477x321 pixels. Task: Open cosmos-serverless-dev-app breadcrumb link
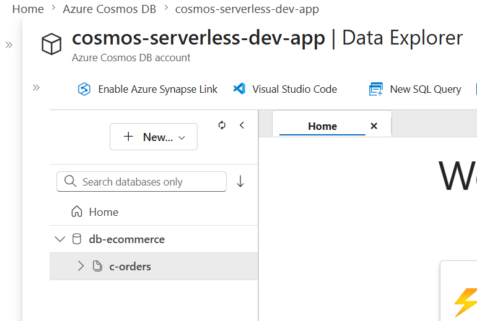(x=247, y=9)
